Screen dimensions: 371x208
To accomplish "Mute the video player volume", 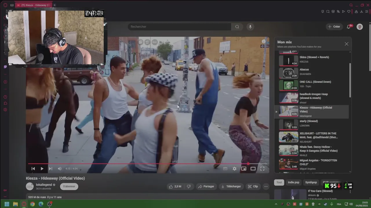I will click(x=59, y=169).
